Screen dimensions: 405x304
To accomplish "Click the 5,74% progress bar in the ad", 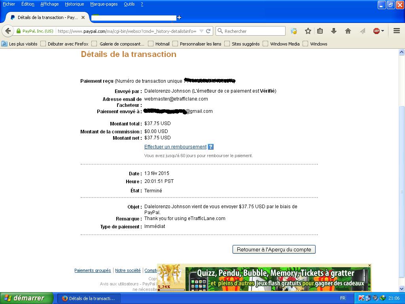I will point(171,289).
